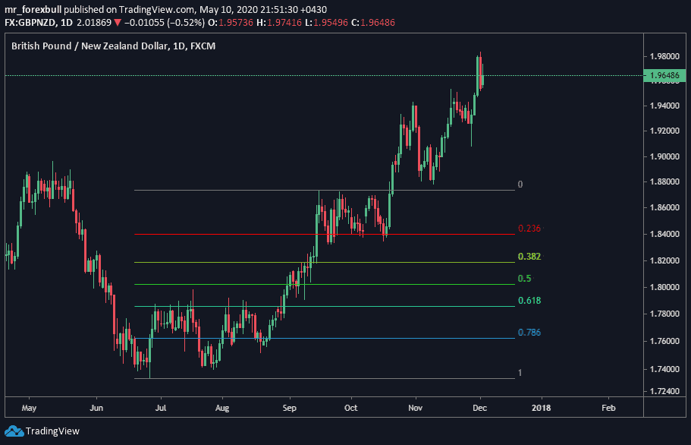Click the TradingView wordmark text at bottom
The image size is (691, 445).
click(x=52, y=431)
